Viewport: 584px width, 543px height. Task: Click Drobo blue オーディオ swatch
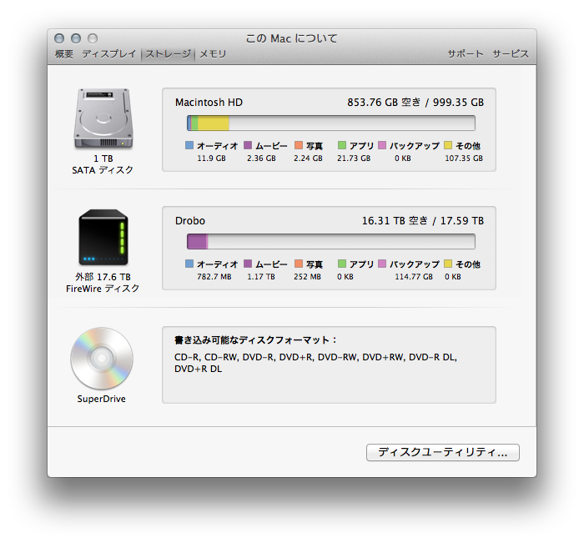click(189, 264)
